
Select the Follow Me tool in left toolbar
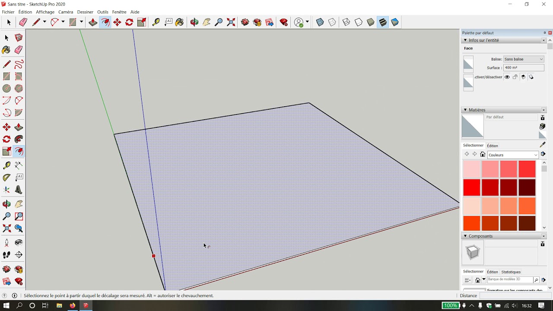pos(19,139)
